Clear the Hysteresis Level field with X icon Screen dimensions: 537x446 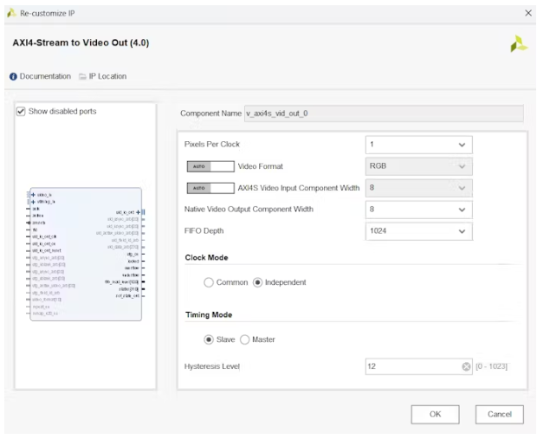(467, 366)
